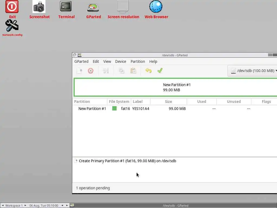
Task: Click the green fat16 color swatch
Action: pos(114,108)
